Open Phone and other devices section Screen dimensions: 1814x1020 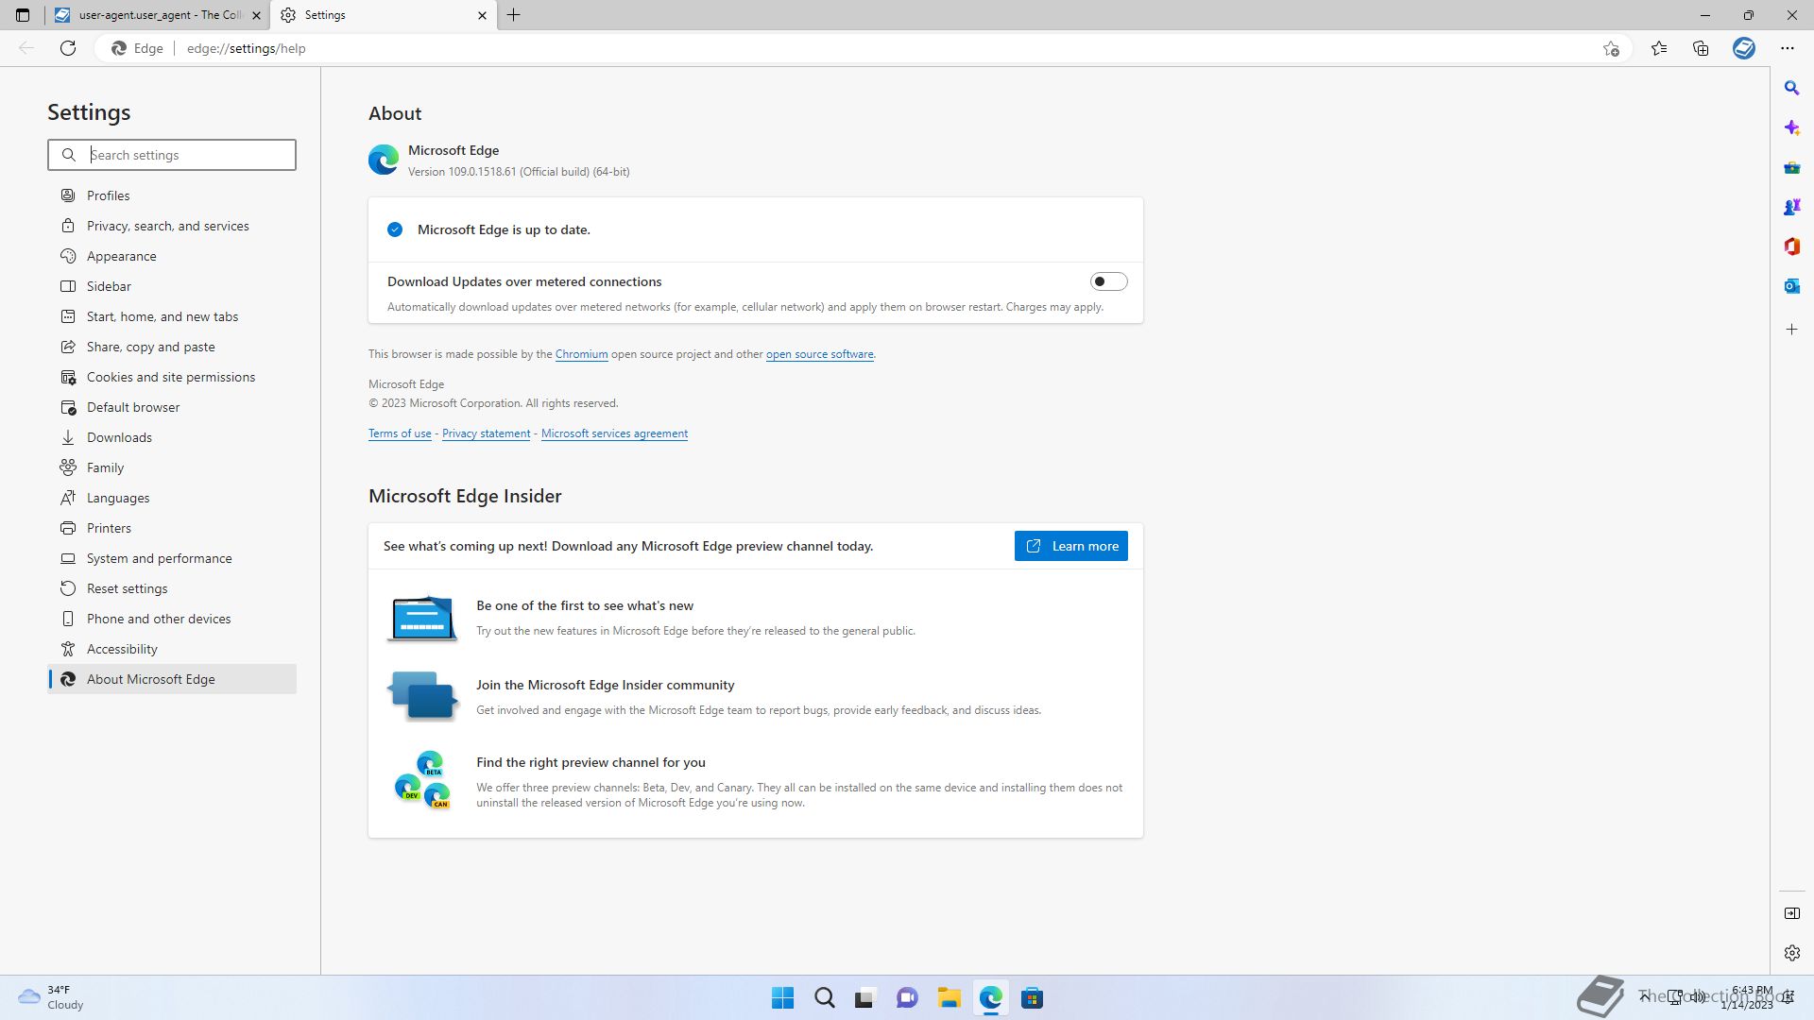coord(172,619)
